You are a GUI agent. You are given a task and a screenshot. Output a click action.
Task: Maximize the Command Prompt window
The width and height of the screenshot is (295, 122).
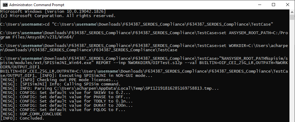(x=273, y=5)
